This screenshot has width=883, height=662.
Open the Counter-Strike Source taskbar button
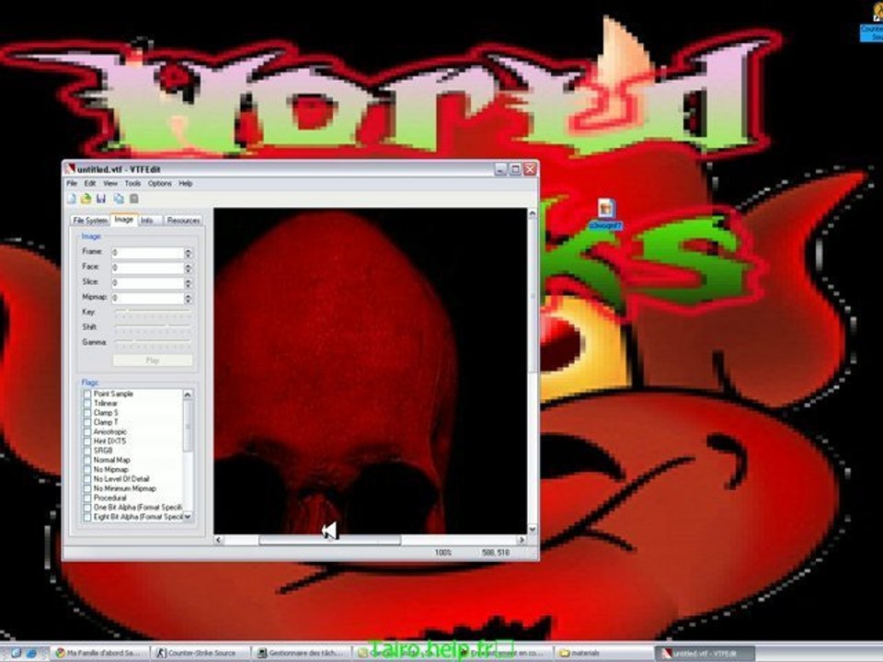click(x=201, y=653)
